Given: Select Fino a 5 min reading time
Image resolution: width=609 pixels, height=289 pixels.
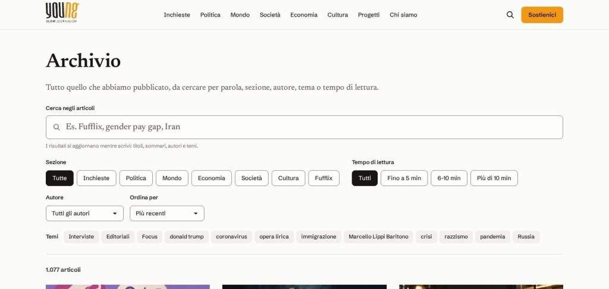Looking at the screenshot, I should click(x=404, y=178).
